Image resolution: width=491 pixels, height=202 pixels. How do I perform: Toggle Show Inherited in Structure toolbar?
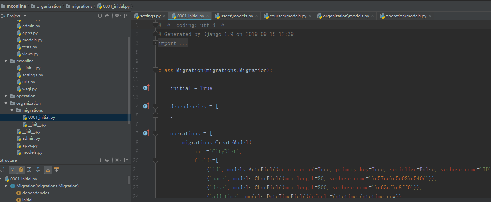tap(13, 170)
